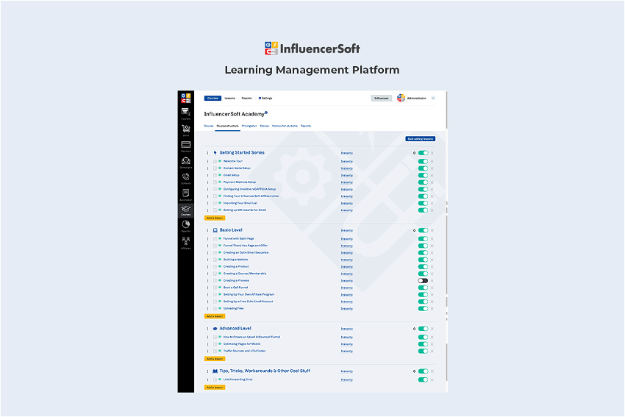Viewport: 625px width, 417px height.
Task: Switch to the Pricing plan tab
Action: click(x=249, y=126)
